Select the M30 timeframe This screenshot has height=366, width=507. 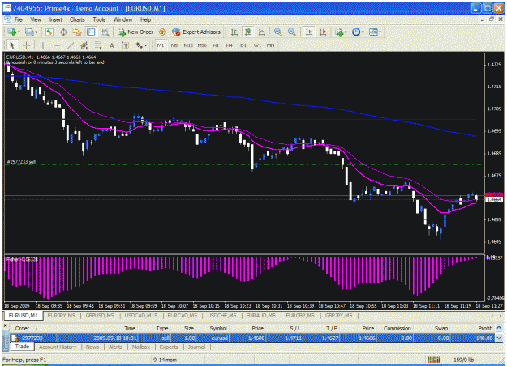coord(202,45)
